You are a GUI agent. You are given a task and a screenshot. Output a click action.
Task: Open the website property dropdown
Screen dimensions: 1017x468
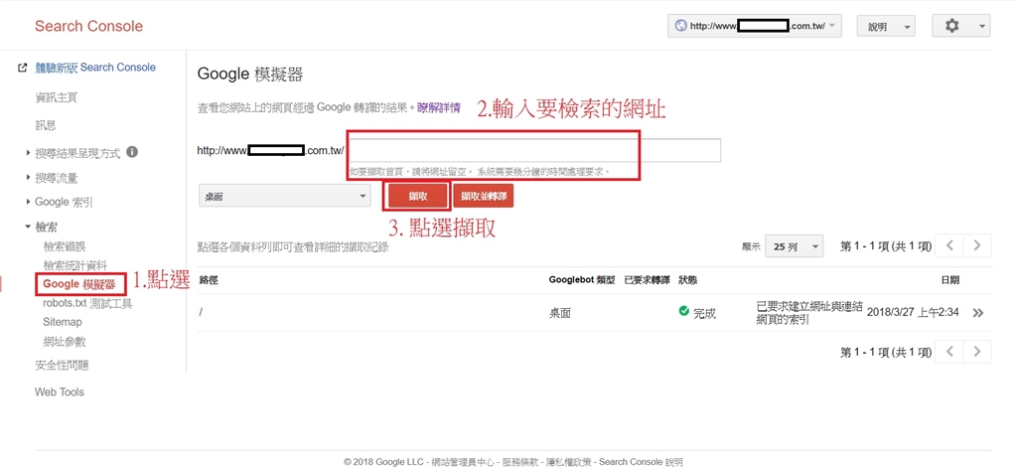pyautogui.click(x=755, y=27)
